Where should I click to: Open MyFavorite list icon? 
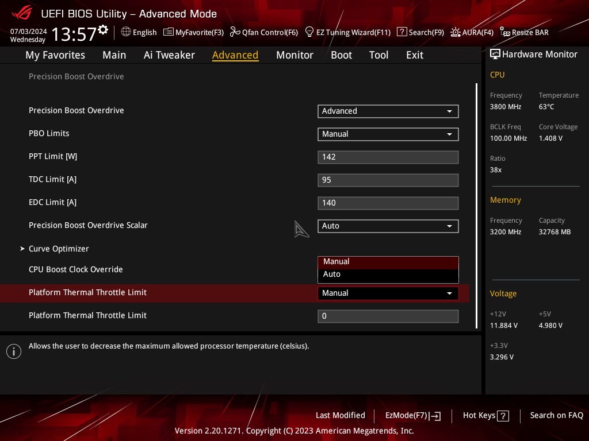pos(168,32)
